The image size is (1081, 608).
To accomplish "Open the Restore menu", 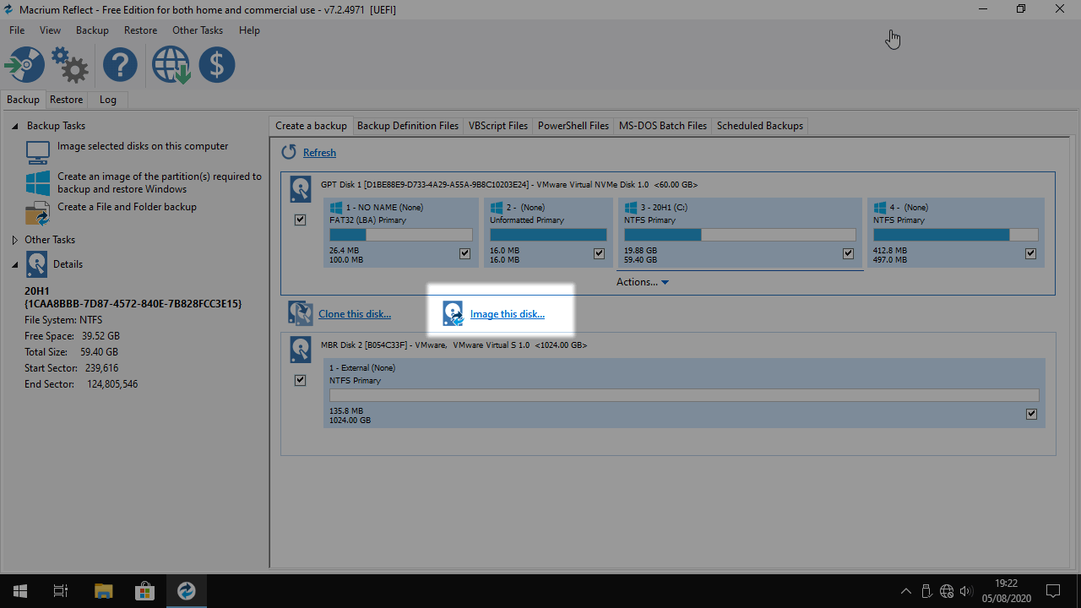I will tap(140, 30).
